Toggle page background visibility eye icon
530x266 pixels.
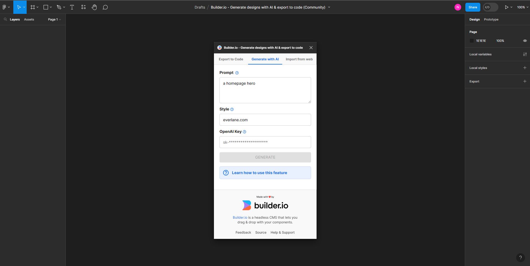[525, 41]
